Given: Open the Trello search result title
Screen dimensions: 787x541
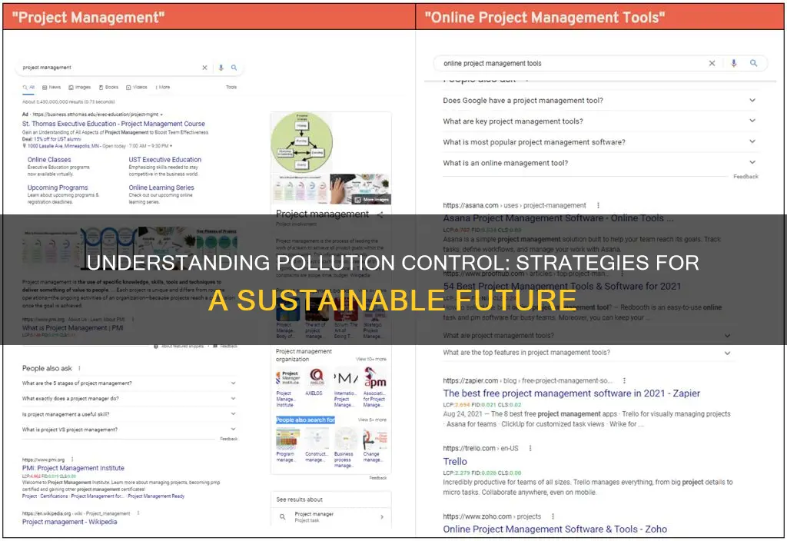Looking at the screenshot, I should pos(455,461).
